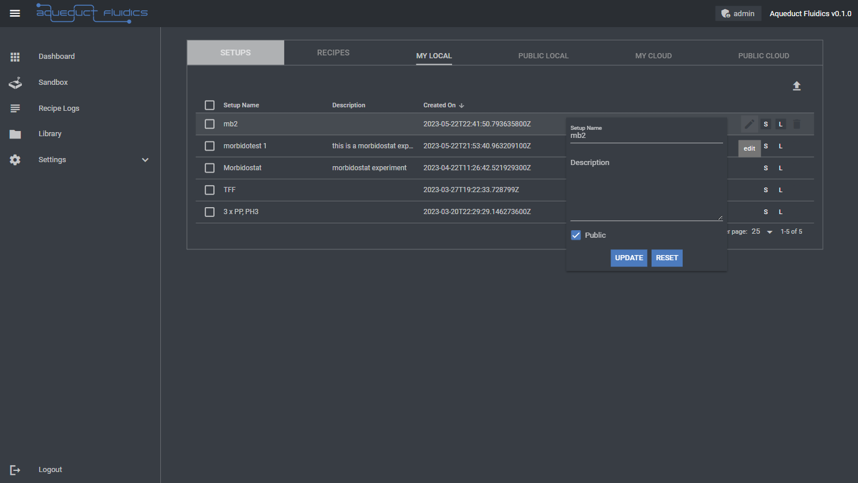Click the pencil edit icon for mb2
The image size is (858, 483).
[x=749, y=124]
